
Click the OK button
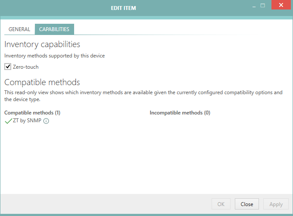coord(221,204)
